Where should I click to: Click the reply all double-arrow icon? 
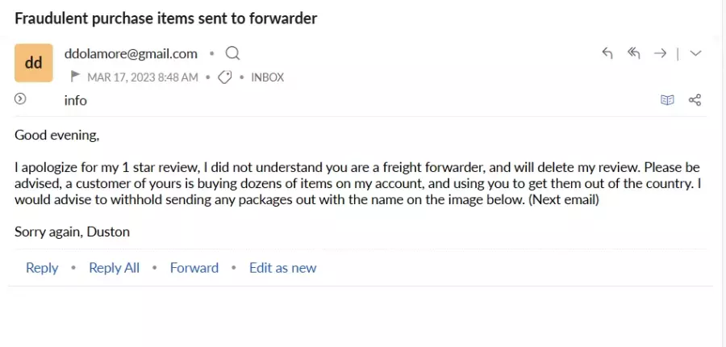[633, 53]
